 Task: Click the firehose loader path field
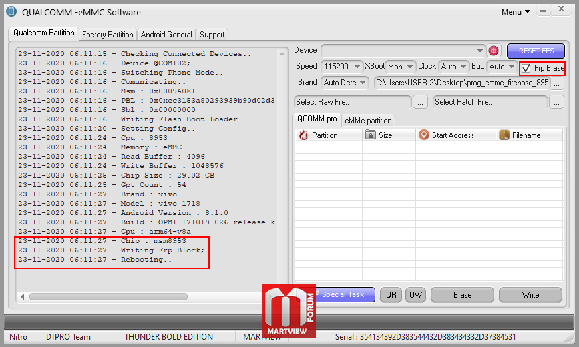tap(462, 83)
